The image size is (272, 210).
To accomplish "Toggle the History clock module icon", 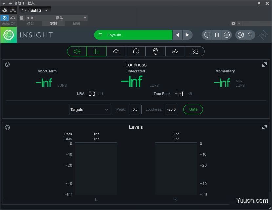I will coord(136,51).
